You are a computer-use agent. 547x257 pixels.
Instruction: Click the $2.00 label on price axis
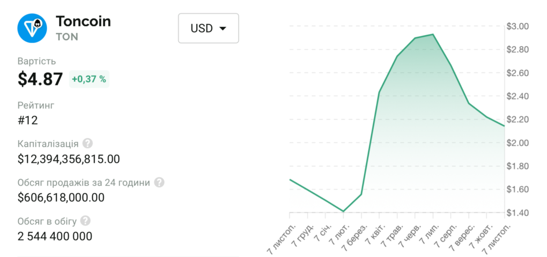[x=518, y=143]
